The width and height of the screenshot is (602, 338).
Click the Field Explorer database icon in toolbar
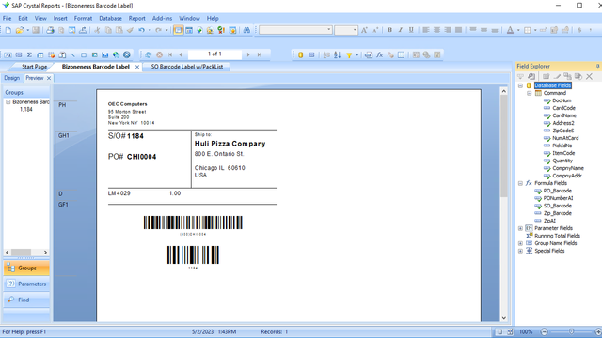301,54
